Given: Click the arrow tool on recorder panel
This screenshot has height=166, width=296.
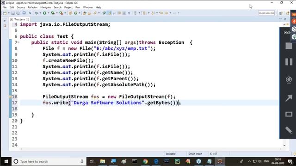Looking at the screenshot, I should 289,98.
